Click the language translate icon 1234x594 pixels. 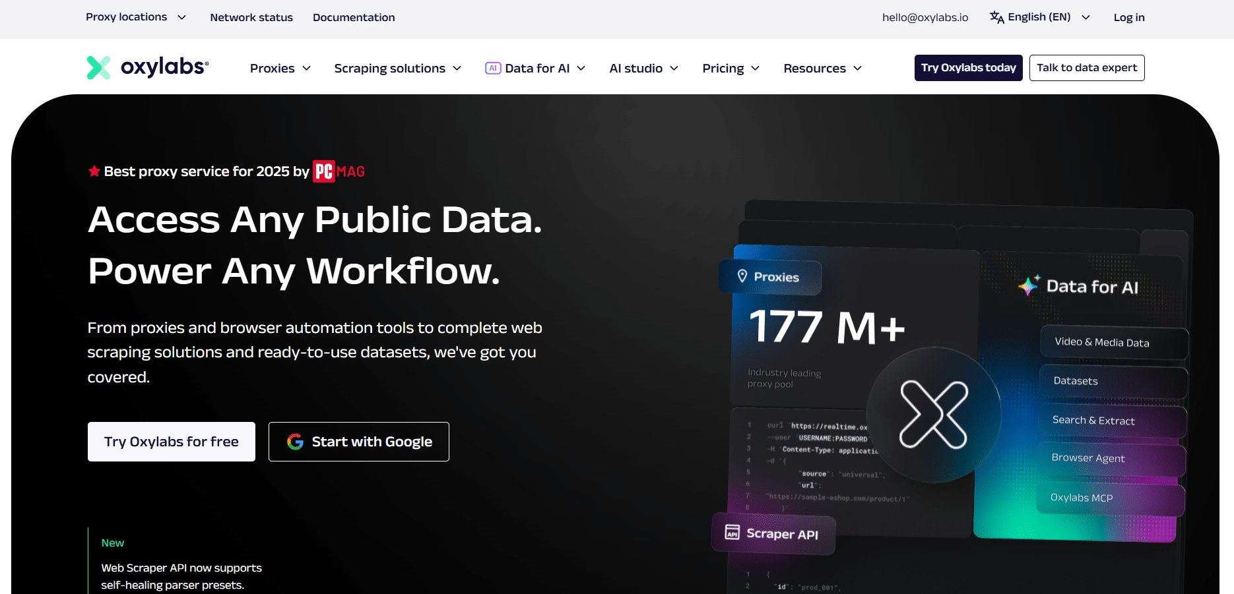[996, 17]
